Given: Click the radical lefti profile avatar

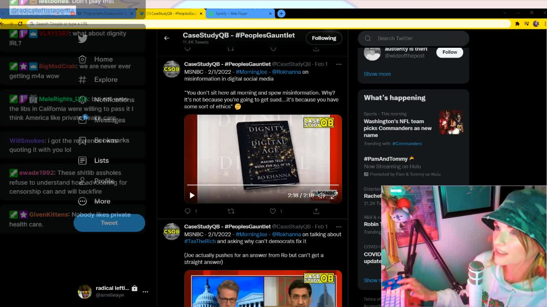Looking at the screenshot, I should [85, 292].
